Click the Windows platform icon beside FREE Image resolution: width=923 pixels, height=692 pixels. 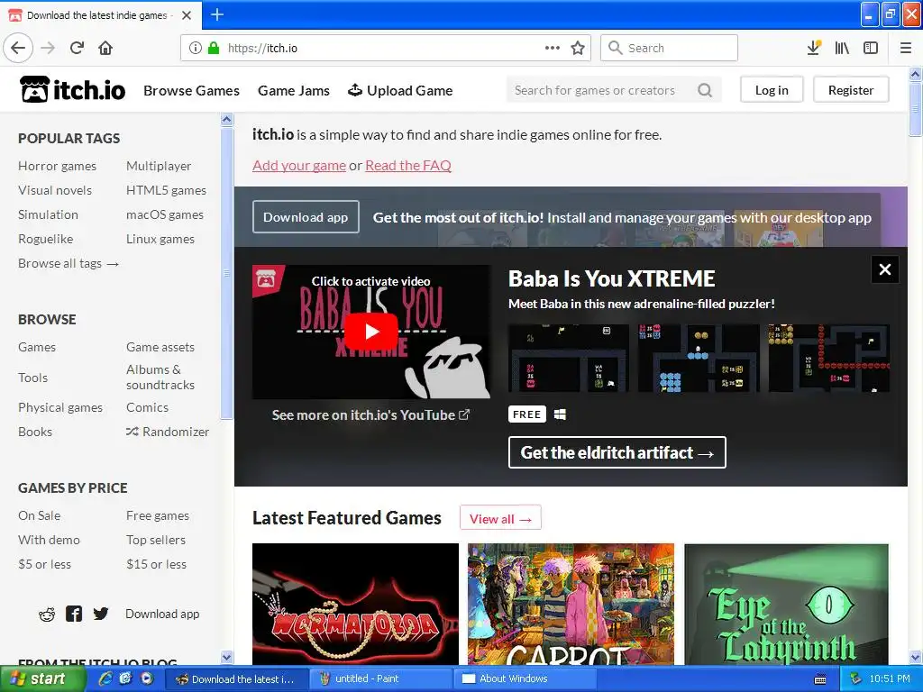pos(560,414)
